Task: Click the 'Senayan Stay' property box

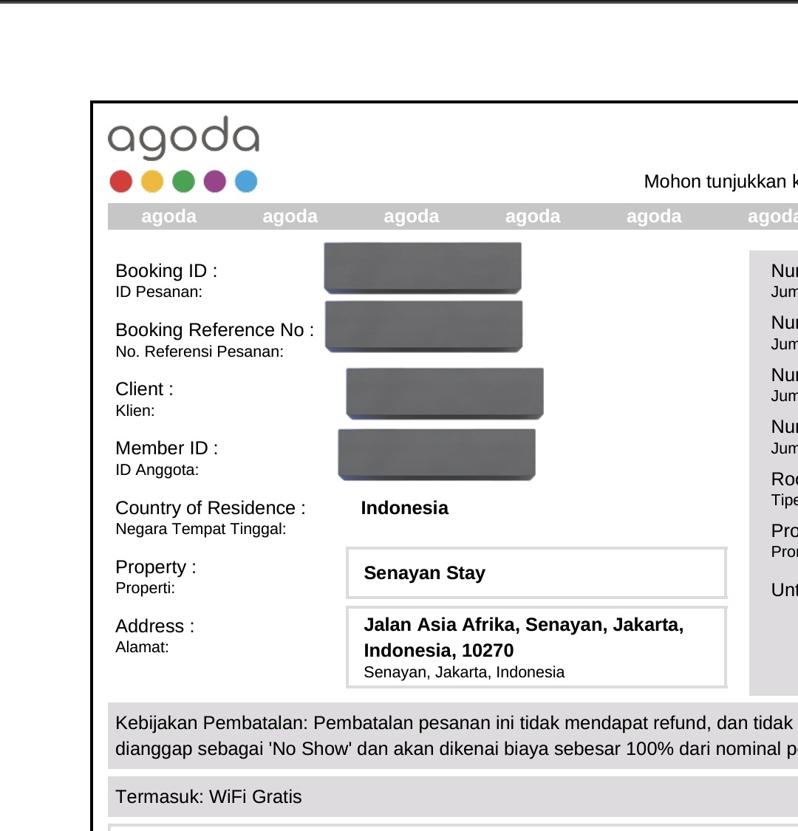Action: click(536, 573)
